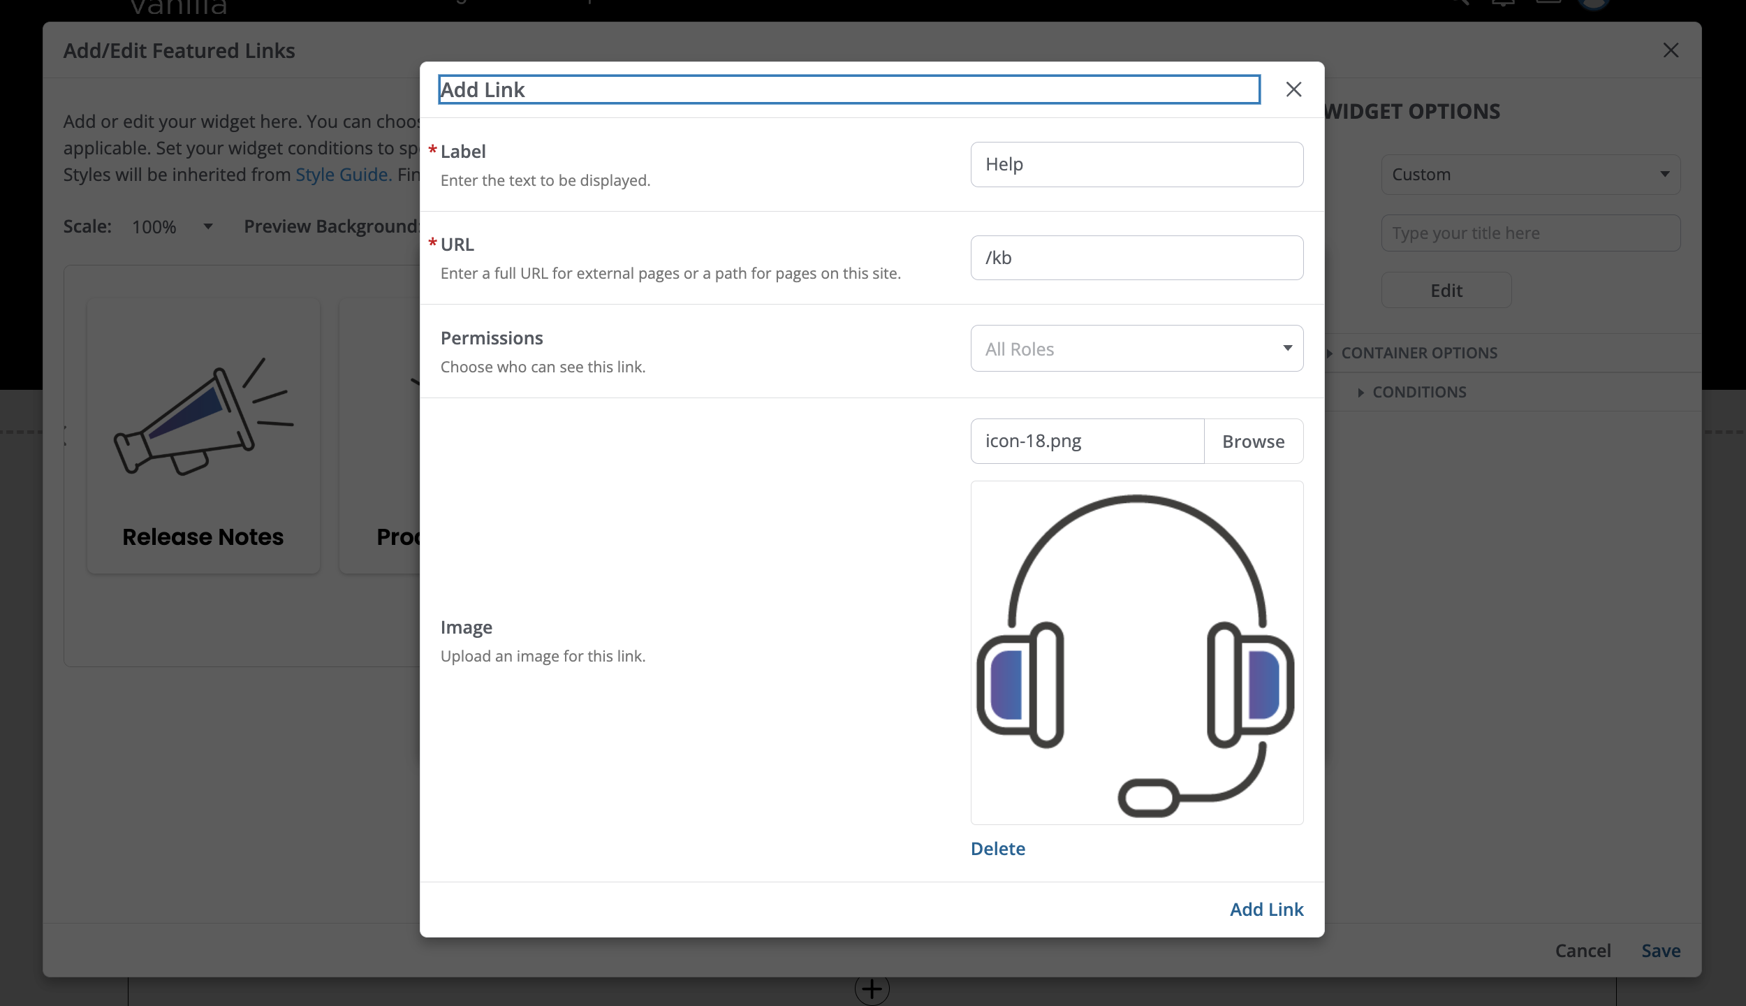The image size is (1746, 1006).
Task: Click the plus add-widget icon below
Action: [x=872, y=989]
